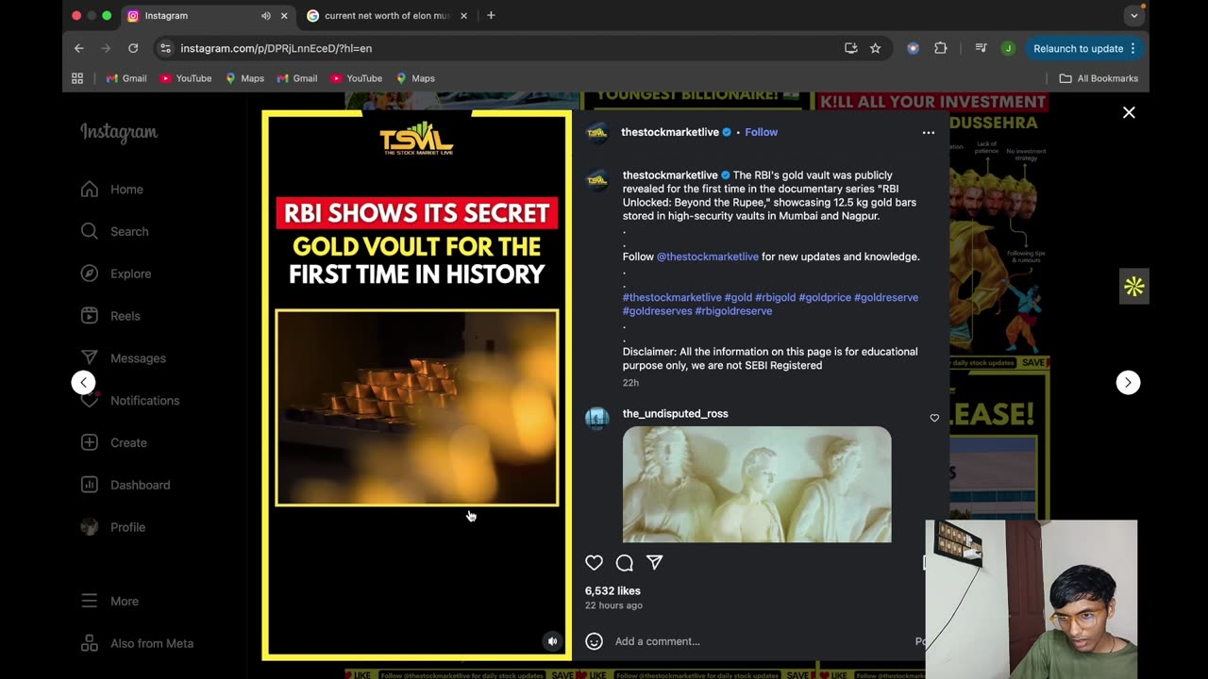Like the_undisputed_ross comment
The width and height of the screenshot is (1208, 679).
coord(934,418)
